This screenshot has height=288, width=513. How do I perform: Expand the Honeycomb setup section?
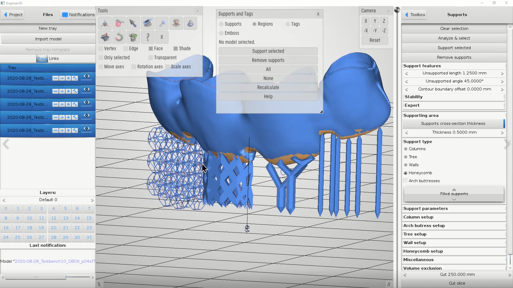[x=454, y=251]
